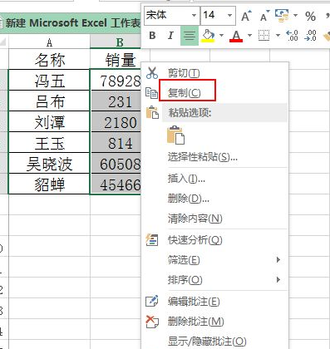Image resolution: width=330 pixels, height=349 pixels.
Task: Select the cell beginning 78928
Action: pyautogui.click(x=116, y=80)
